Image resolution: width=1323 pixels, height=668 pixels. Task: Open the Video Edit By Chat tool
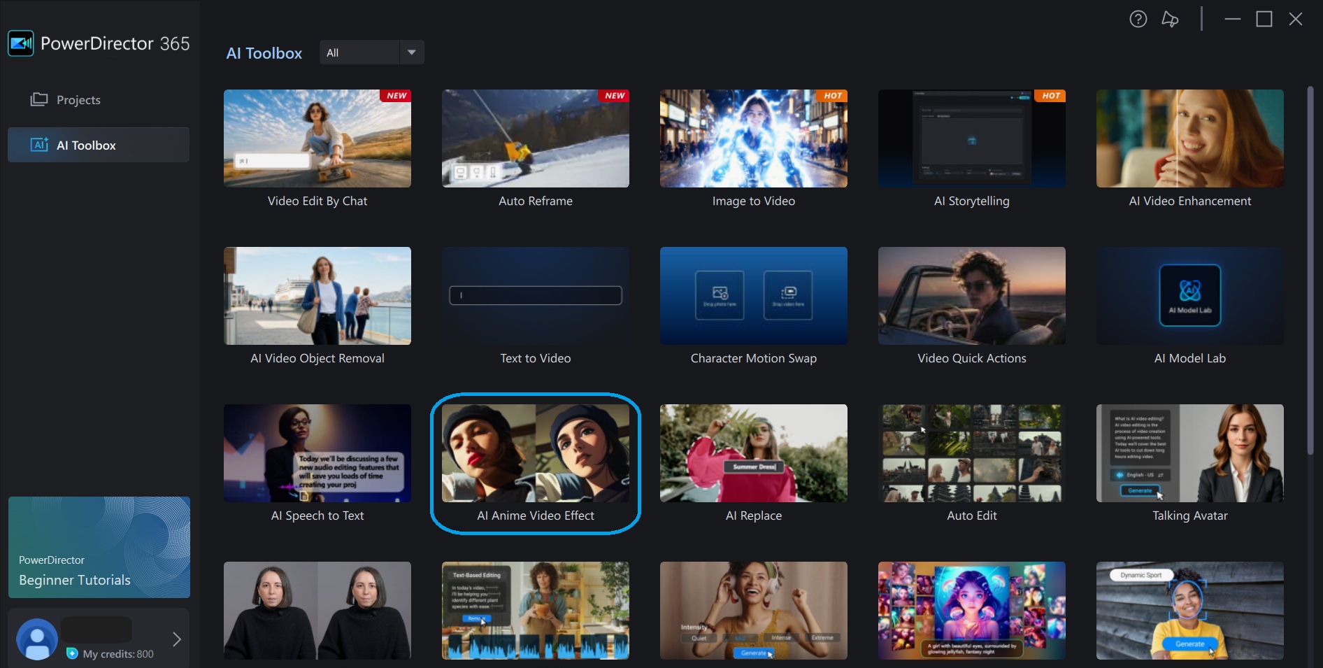coord(317,138)
